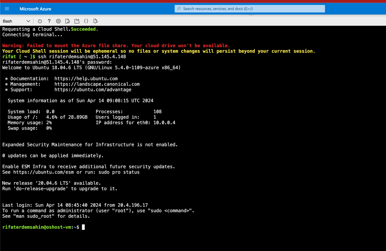This screenshot has width=386, height=251.
Task: Click the 'Memory usage: 2%' text
Action: [x=29, y=123]
